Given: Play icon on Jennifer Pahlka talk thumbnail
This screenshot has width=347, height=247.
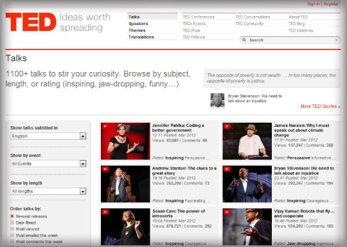Looking at the screenshot, I should [105, 126].
